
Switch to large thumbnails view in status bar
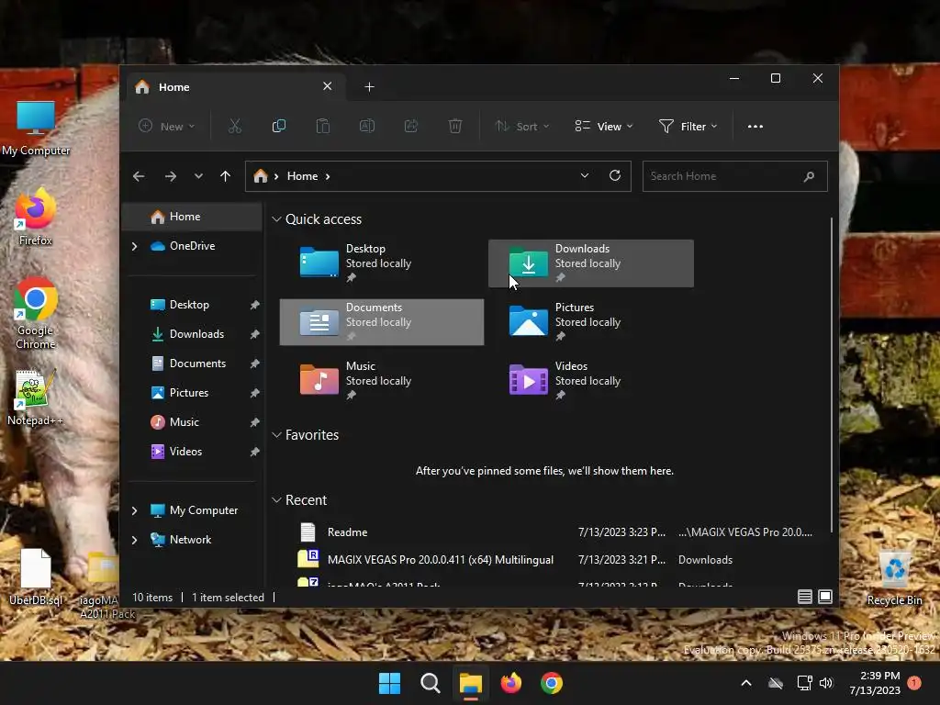825,597
